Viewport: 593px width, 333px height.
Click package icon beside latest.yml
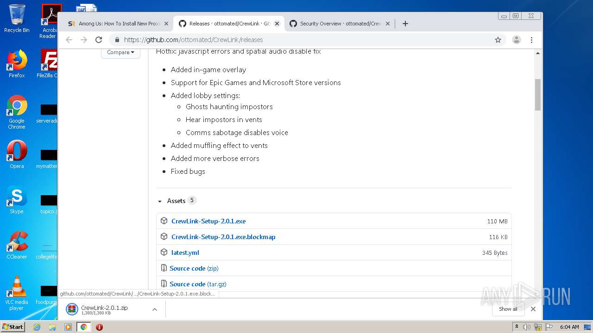pyautogui.click(x=164, y=253)
